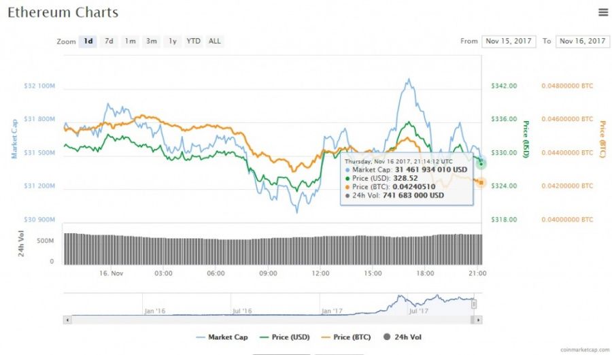Image resolution: width=612 pixels, height=355 pixels.
Task: Click the green Price (USD) marker dot
Action: click(x=481, y=164)
